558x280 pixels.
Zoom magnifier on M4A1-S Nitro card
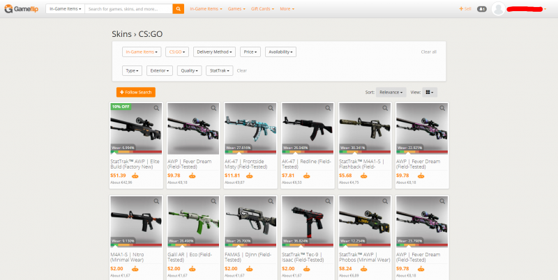pyautogui.click(x=156, y=201)
